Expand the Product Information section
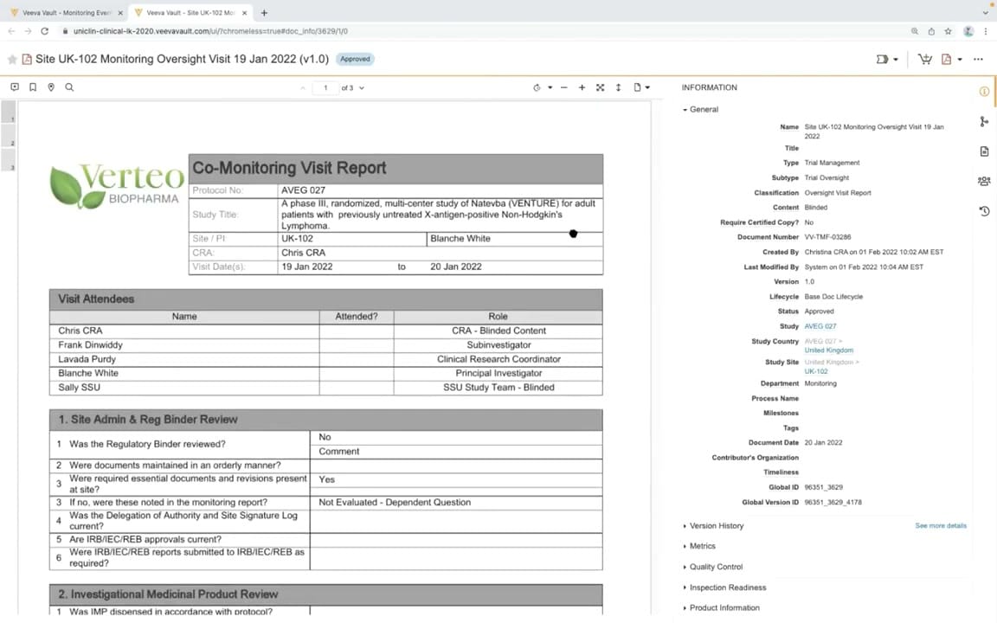 click(x=721, y=607)
